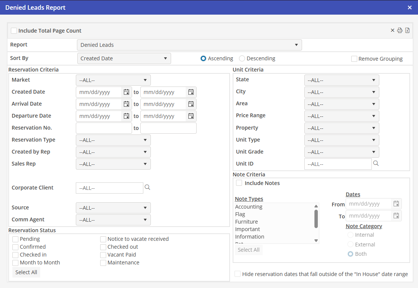418x288 pixels.
Task: Click the print report icon
Action: pos(400,30)
